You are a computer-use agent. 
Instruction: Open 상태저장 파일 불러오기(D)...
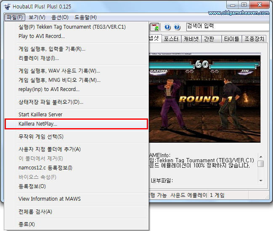76,102
